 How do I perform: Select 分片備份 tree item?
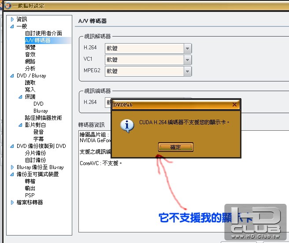(x=35, y=153)
